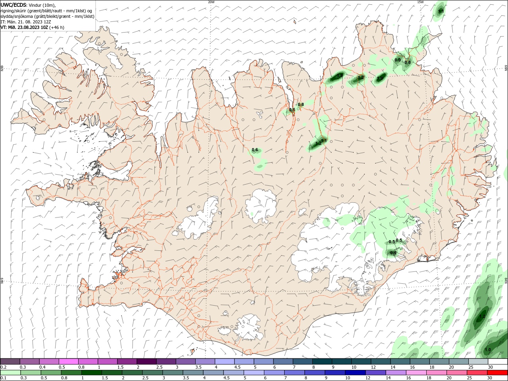Pick the green 0.5 bottom-row swatch
This screenshot has height=381, width=508.
51,373
